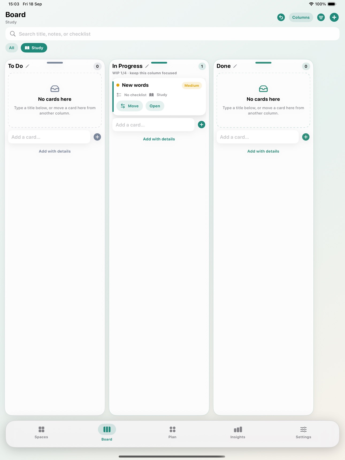Open the Columns button
345x460 pixels.
301,17
